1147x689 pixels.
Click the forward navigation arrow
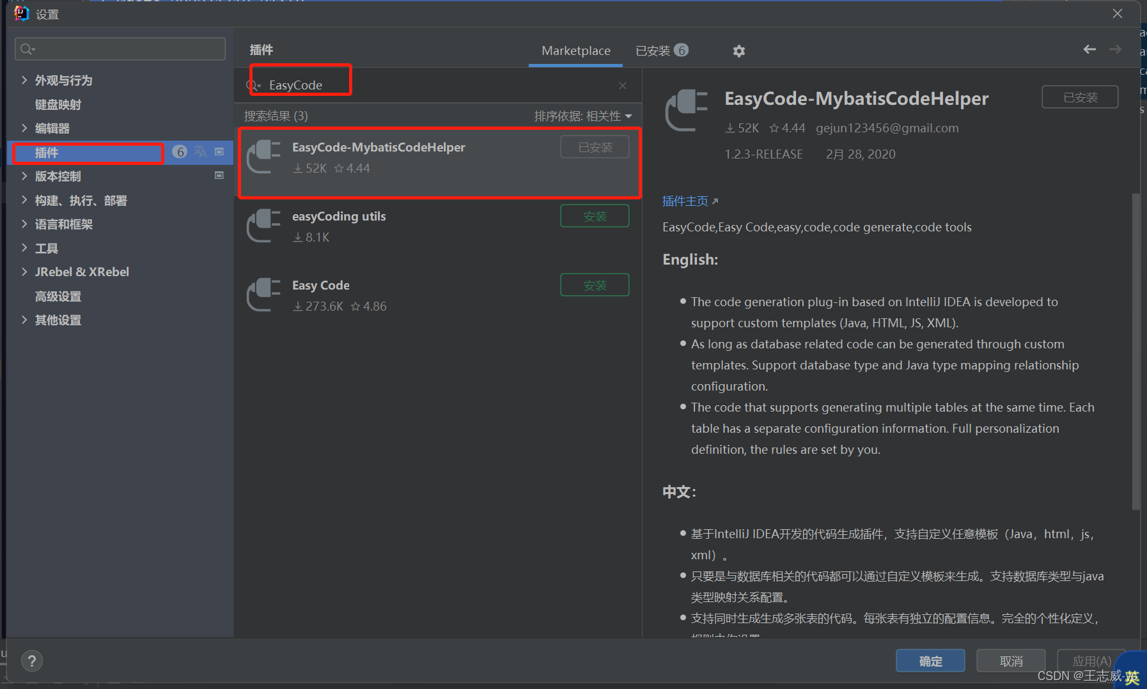(x=1115, y=49)
